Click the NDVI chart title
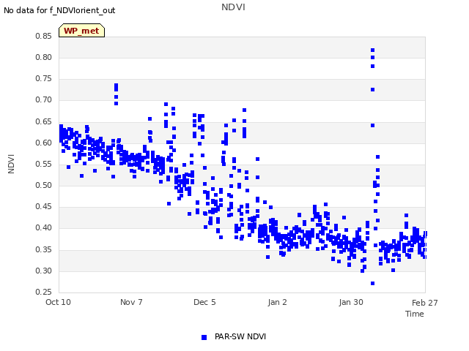This screenshot has height=351, width=469. (233, 7)
